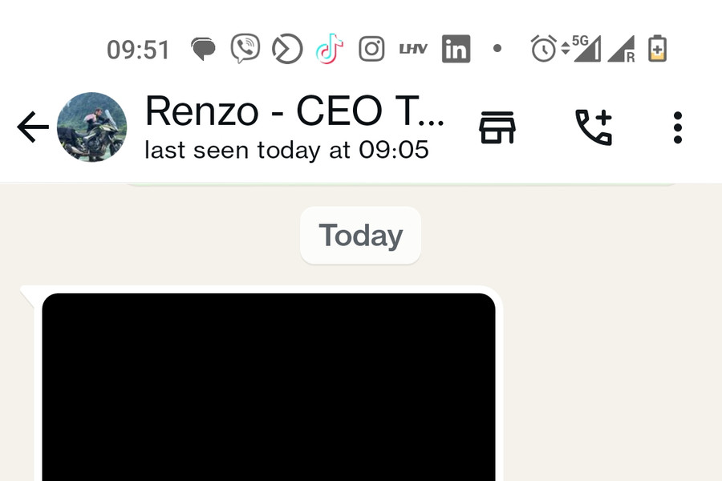Open the business storefront catalog icon

click(x=497, y=127)
